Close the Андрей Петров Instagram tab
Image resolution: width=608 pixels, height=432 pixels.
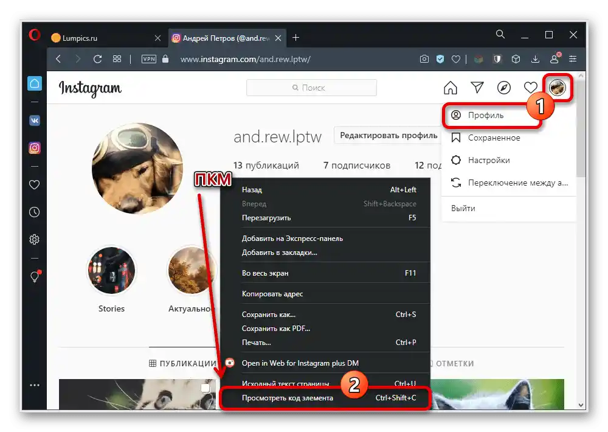[278, 38]
